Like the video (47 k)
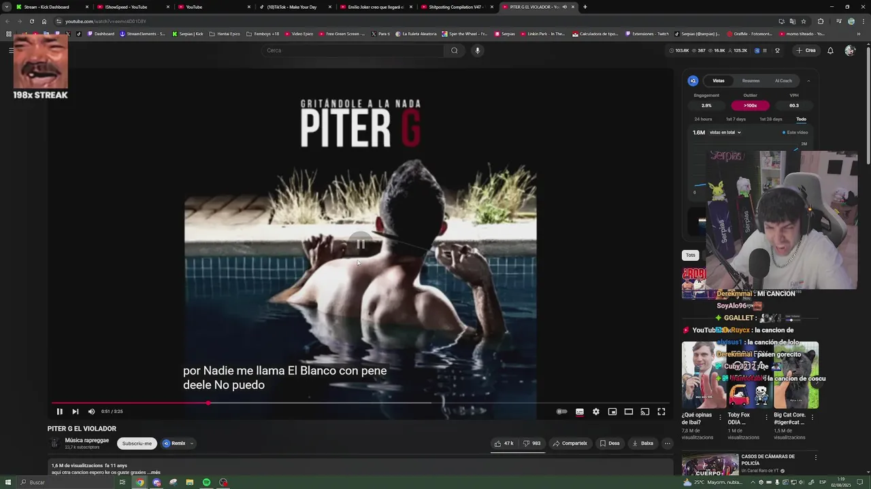 (x=504, y=443)
